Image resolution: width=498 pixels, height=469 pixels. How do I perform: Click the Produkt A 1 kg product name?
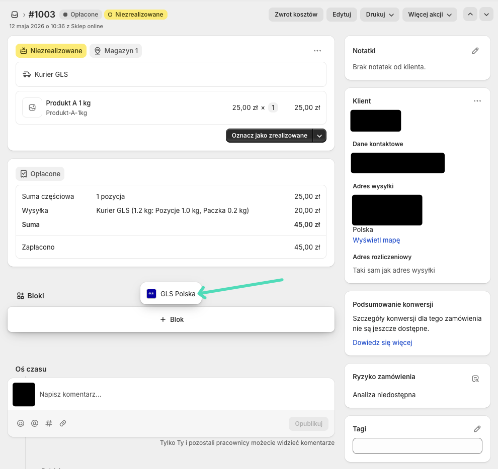click(x=68, y=103)
